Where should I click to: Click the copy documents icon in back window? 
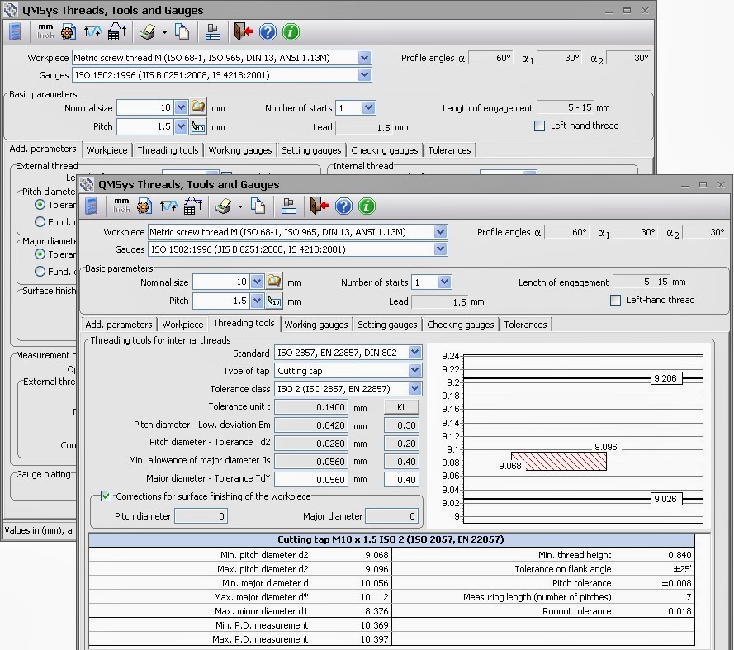tap(182, 31)
